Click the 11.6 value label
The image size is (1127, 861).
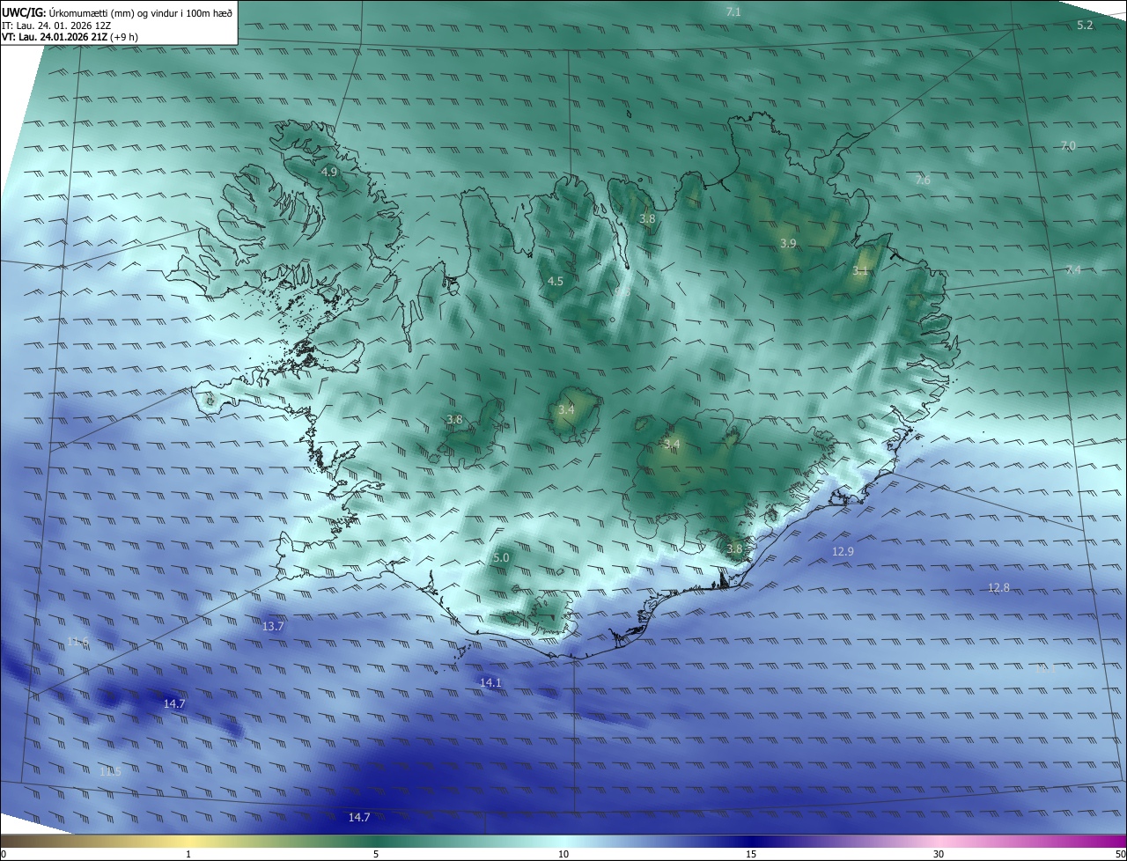click(x=77, y=641)
